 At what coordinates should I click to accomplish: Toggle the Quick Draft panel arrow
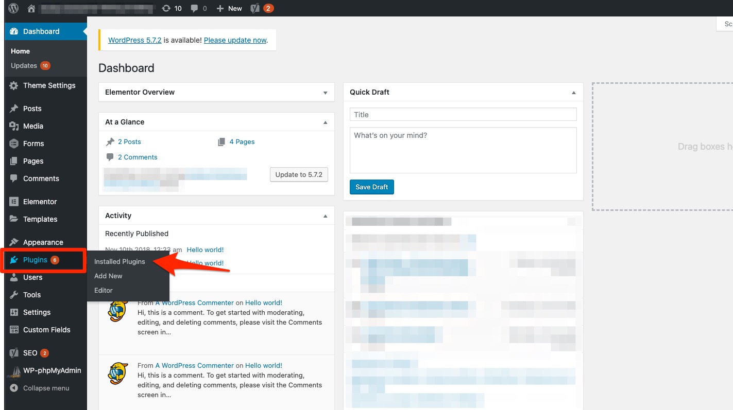tap(573, 93)
